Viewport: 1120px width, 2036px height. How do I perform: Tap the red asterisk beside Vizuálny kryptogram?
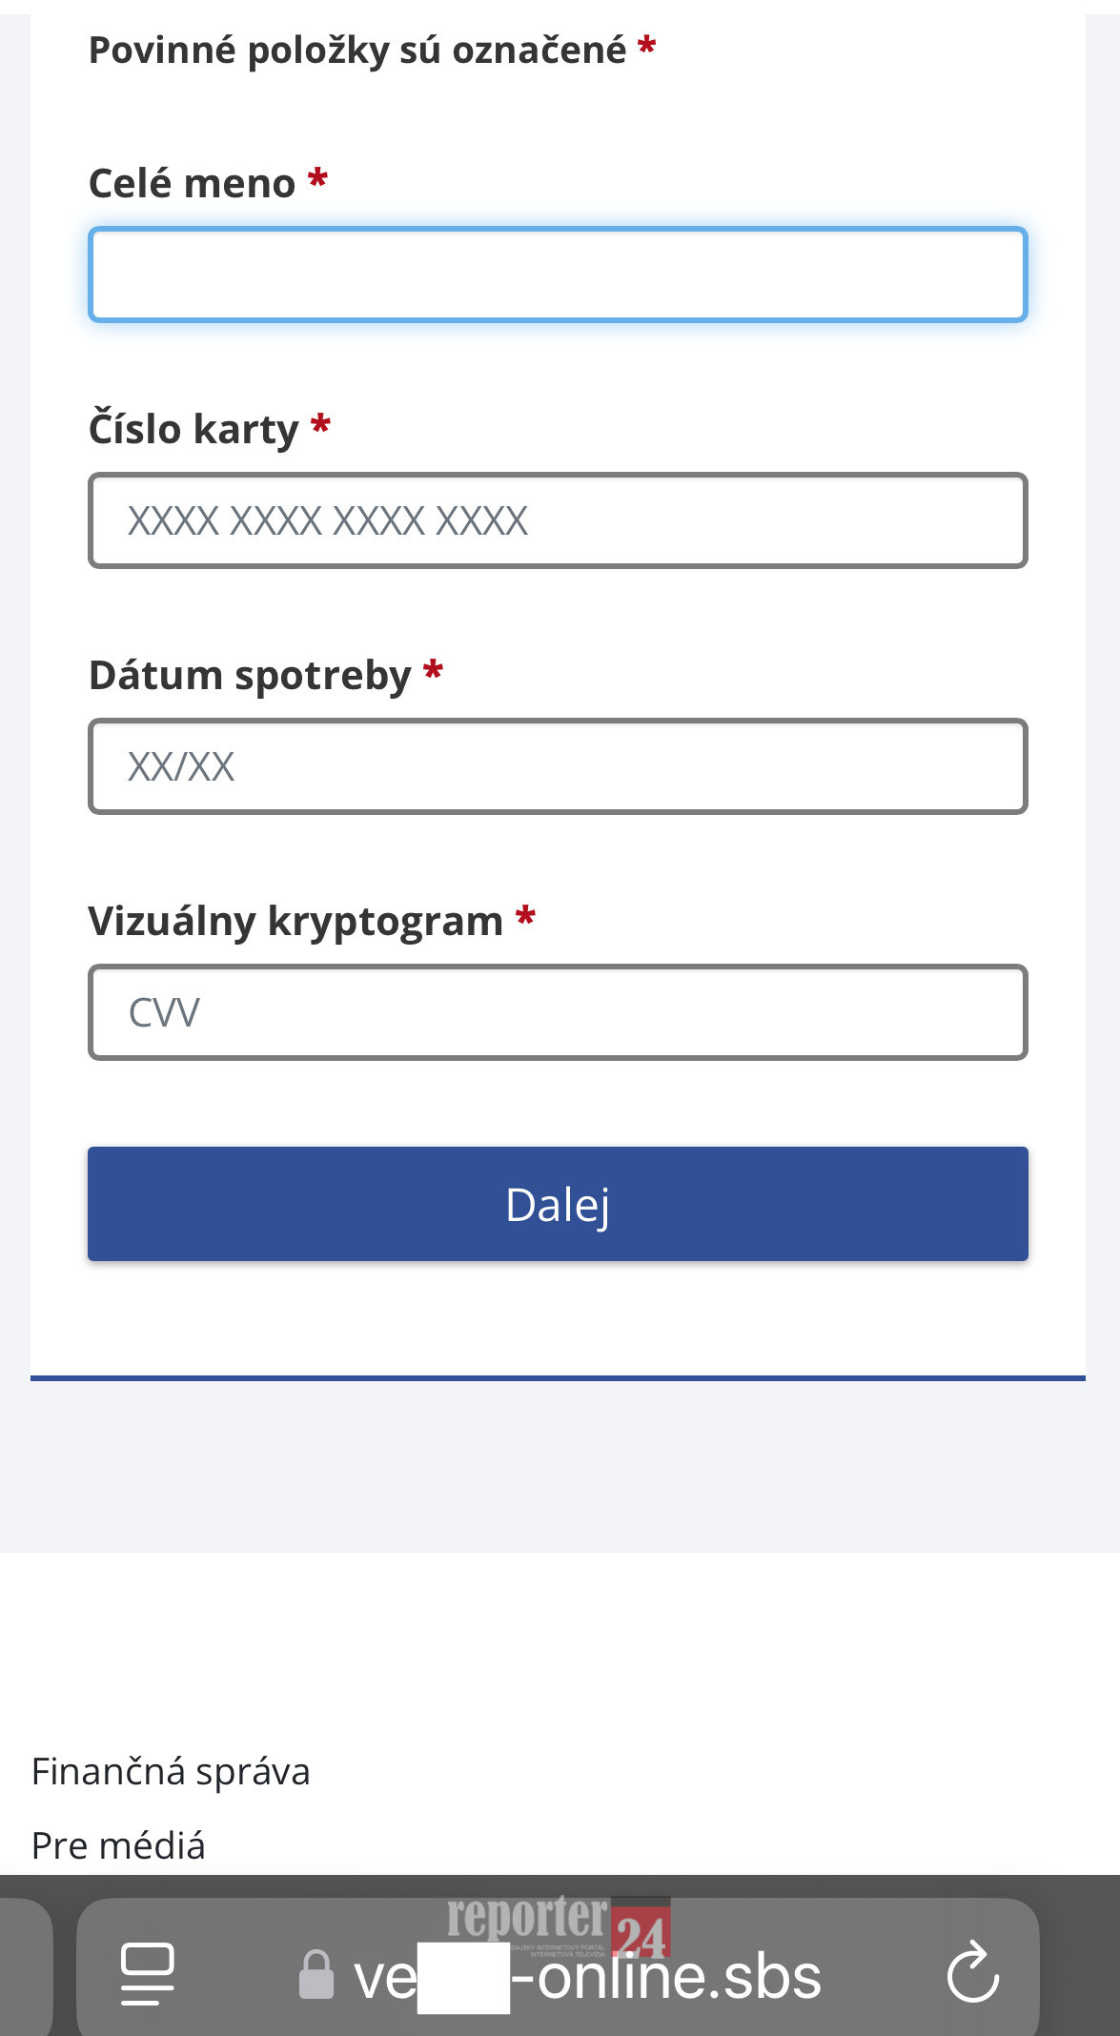(x=525, y=919)
